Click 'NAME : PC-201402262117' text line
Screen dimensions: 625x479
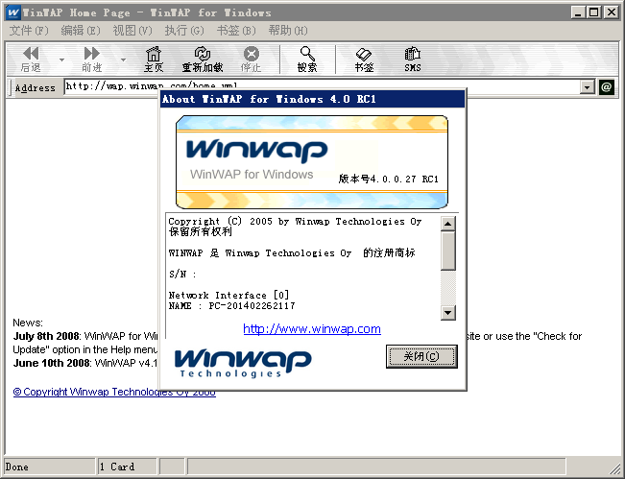coord(232,306)
